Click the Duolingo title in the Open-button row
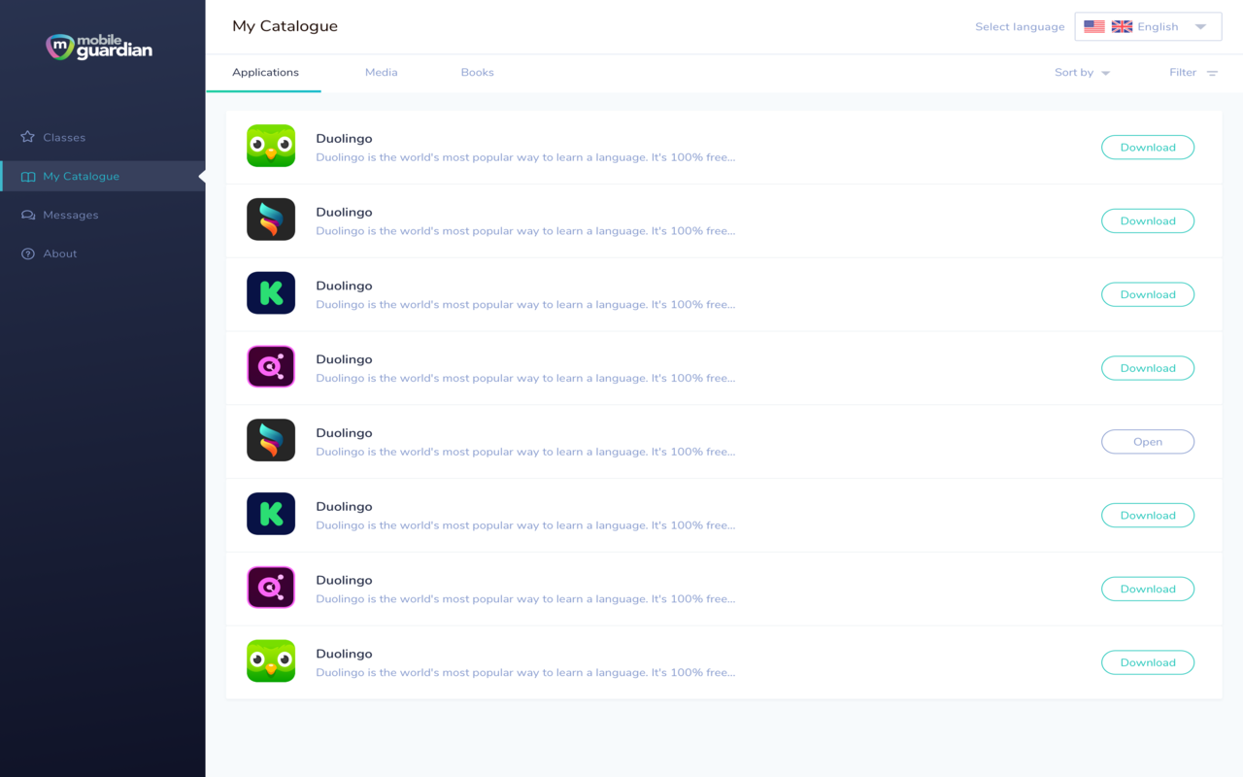1243x777 pixels. click(x=344, y=432)
